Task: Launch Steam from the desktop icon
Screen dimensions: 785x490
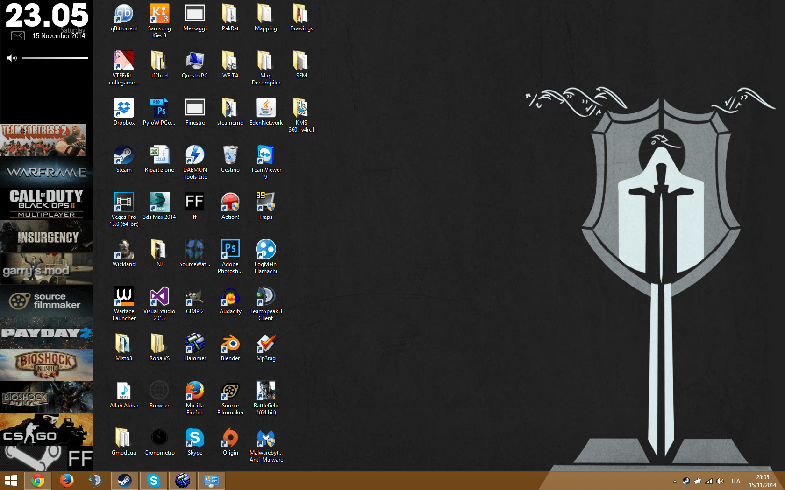Action: coord(124,156)
